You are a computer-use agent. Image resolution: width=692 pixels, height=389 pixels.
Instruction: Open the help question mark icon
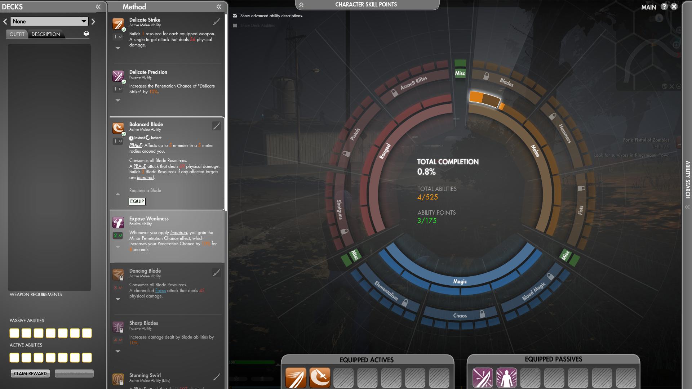click(664, 6)
